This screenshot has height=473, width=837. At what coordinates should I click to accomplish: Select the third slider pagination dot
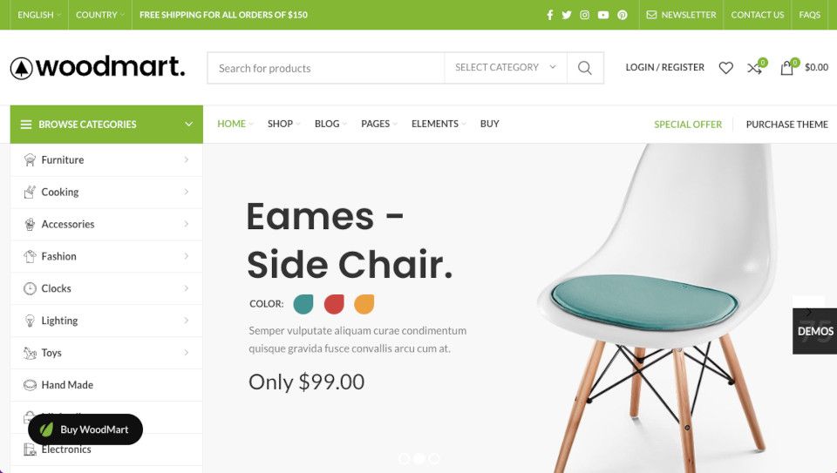(x=434, y=458)
